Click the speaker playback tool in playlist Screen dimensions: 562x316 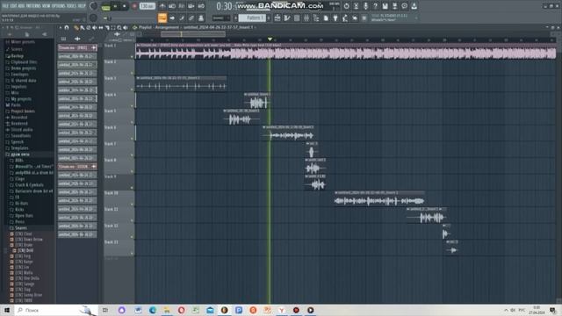125,27
